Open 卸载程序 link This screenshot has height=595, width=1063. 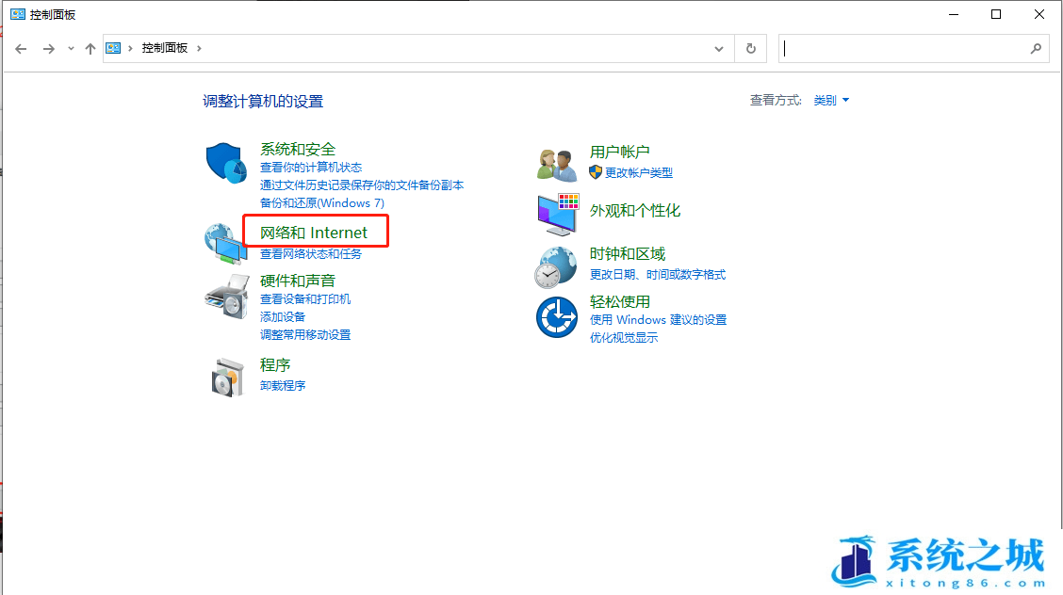coord(282,385)
